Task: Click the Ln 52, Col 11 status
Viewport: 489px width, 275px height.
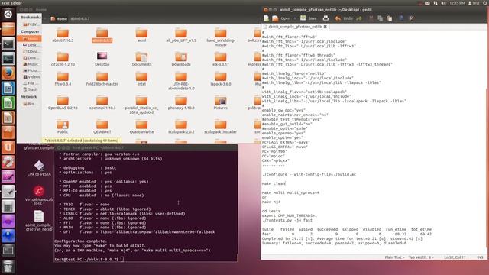Action: pos(455,257)
